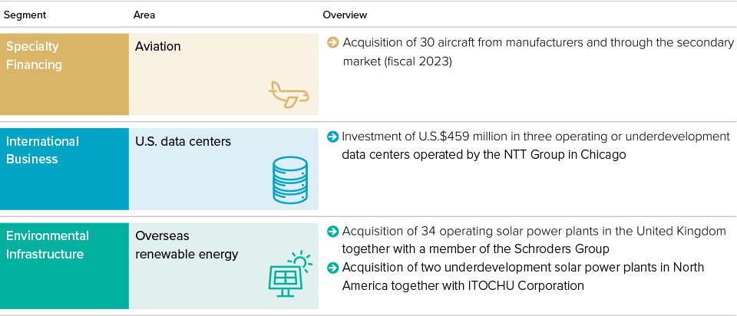Click the ITOCHU Corporation solar plants text
Viewport: 737px width, 316px height.
pos(523,276)
